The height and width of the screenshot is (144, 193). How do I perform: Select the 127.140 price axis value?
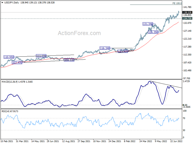tap(187, 31)
